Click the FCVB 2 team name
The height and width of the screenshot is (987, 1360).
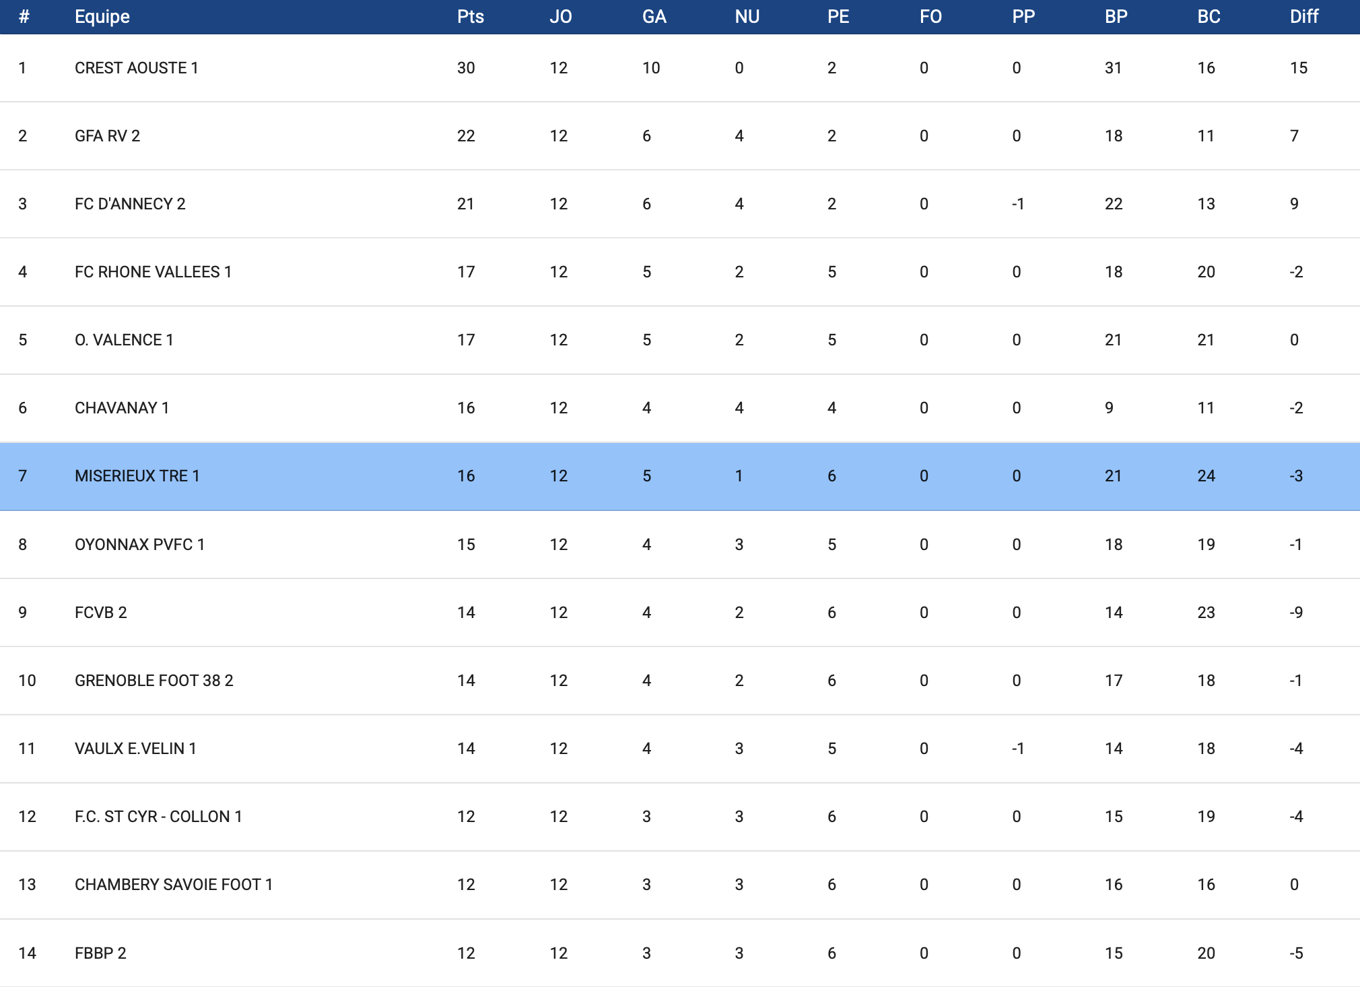(100, 613)
